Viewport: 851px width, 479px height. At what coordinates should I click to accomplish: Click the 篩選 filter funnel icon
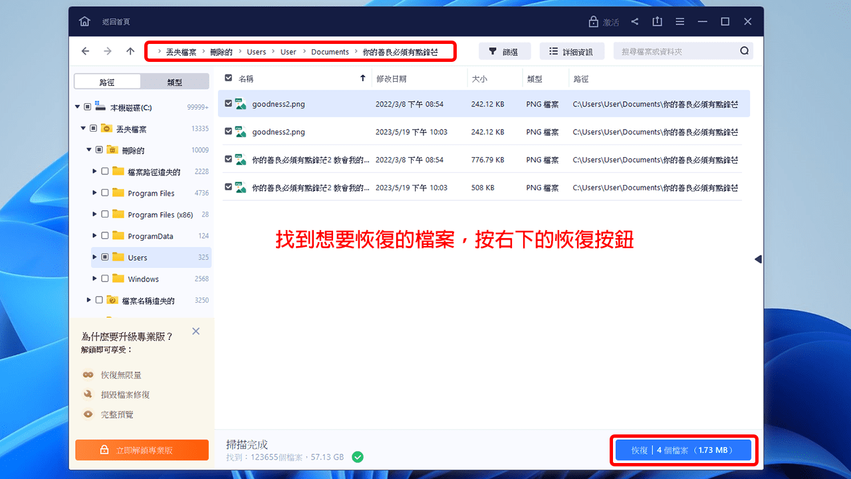pyautogui.click(x=492, y=51)
